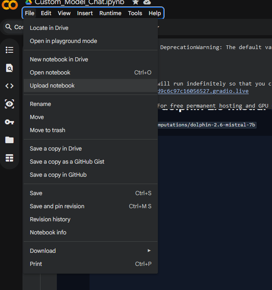Open the Secrets key icon
Screen dimensions: 272x290
(9, 122)
